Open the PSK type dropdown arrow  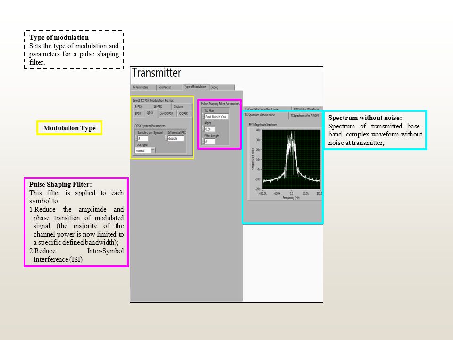coord(153,150)
